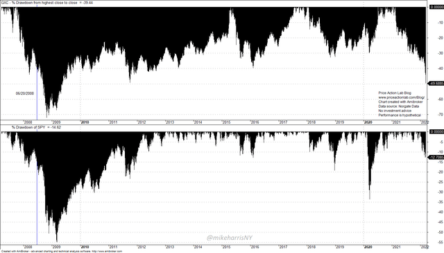Screen dimensions: 444x253
Task: Click the 2017 label on SPY pane time axis
Action: pos(283,247)
